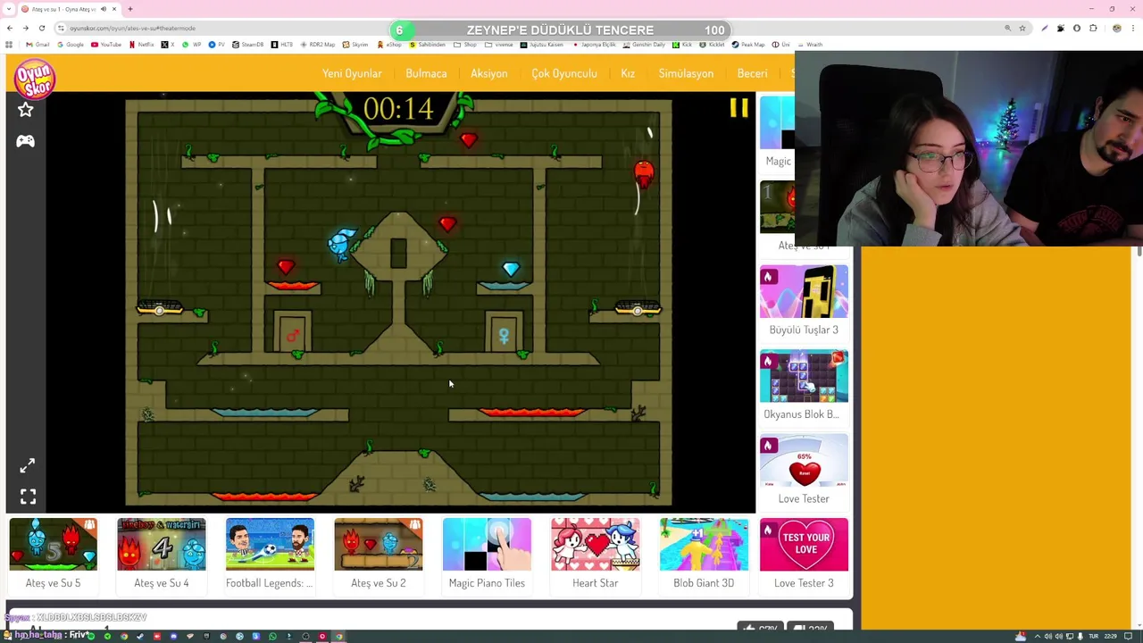Click the 'Heart Star' title text

(596, 583)
